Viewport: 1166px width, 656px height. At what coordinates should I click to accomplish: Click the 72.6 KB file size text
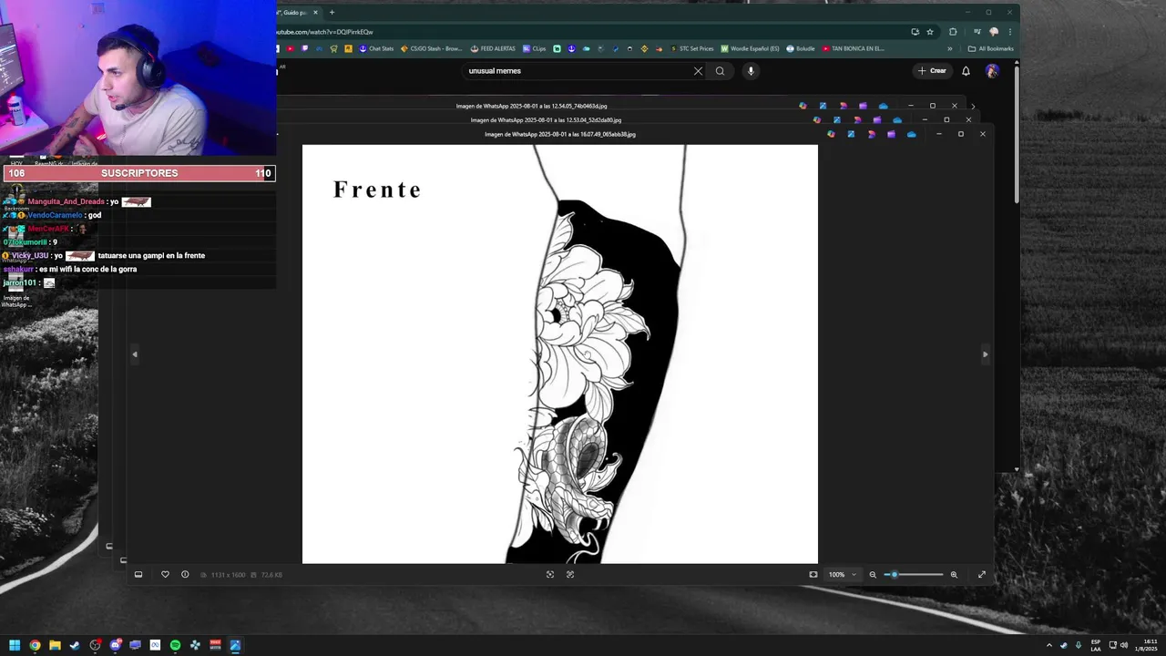[x=271, y=575]
